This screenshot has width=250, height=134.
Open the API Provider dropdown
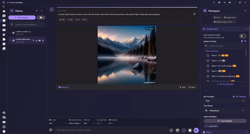click(x=225, y=101)
